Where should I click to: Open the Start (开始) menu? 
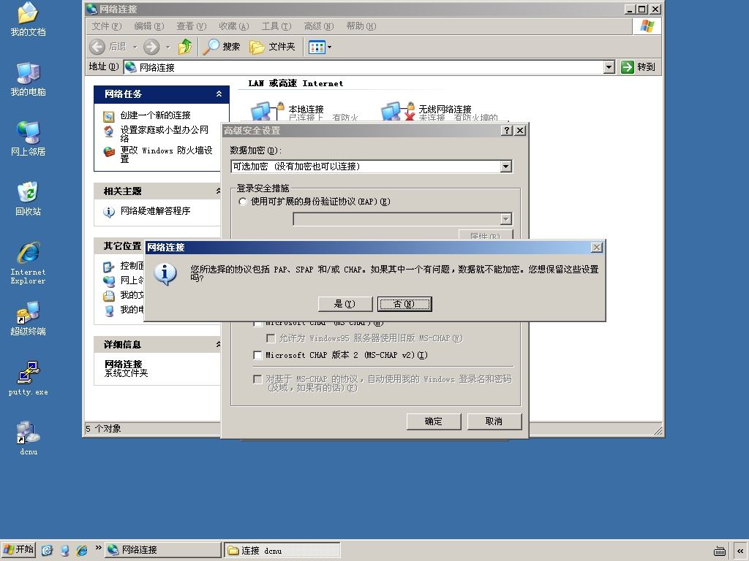coord(18,550)
